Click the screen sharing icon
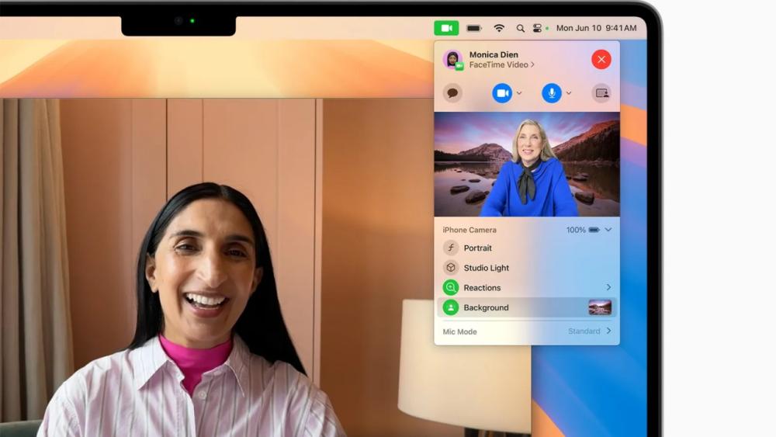This screenshot has height=437, width=776. tap(601, 93)
